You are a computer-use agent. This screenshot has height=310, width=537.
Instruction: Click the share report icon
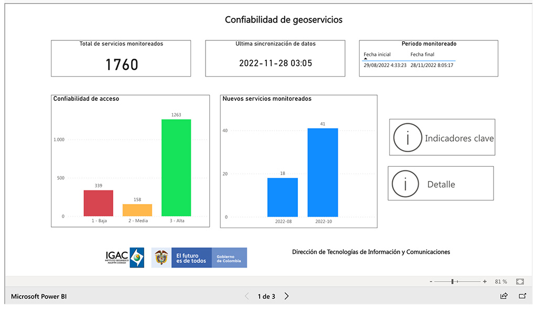click(504, 296)
